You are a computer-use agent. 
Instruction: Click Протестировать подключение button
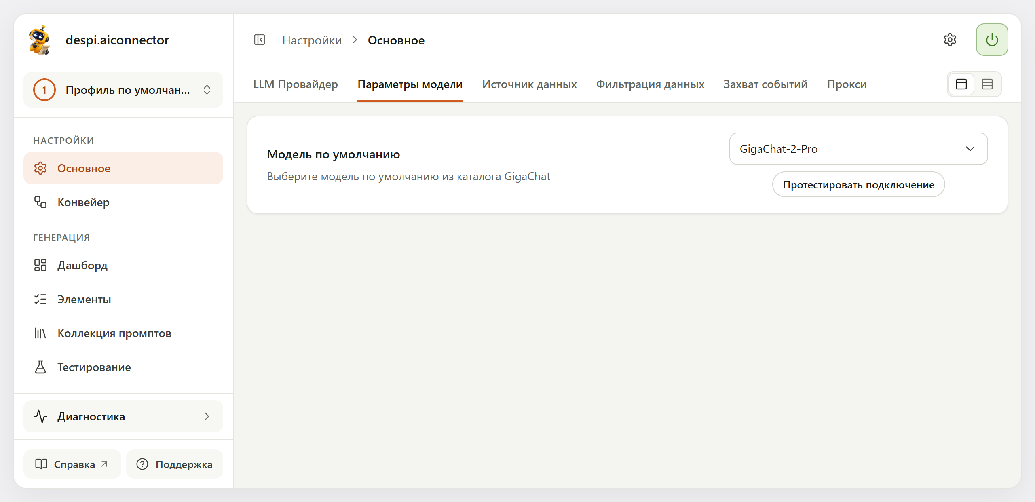pos(858,185)
